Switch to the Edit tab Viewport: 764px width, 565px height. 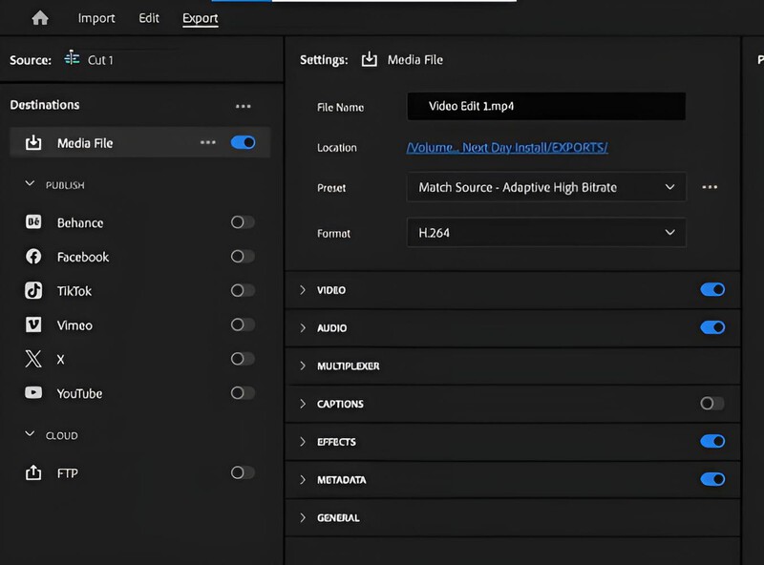149,18
